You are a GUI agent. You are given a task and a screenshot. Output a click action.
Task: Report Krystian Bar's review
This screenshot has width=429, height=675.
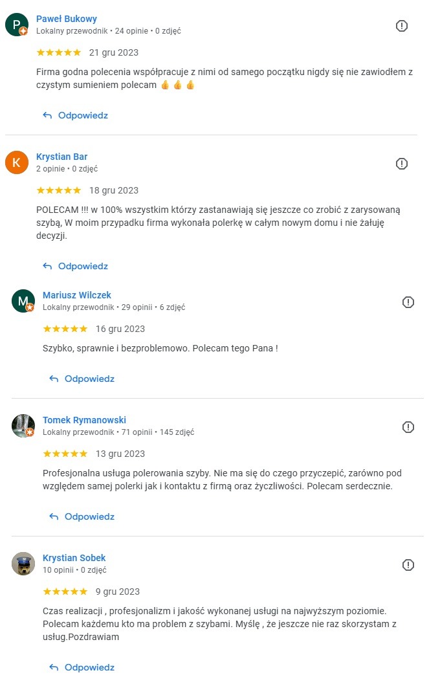[401, 164]
